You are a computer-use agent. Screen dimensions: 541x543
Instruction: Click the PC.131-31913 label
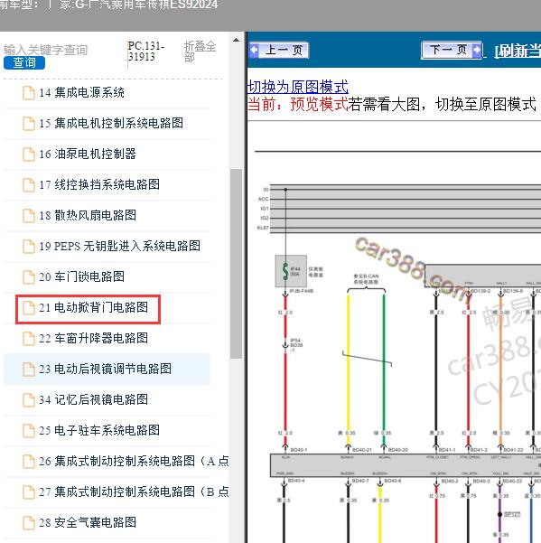click(145, 51)
